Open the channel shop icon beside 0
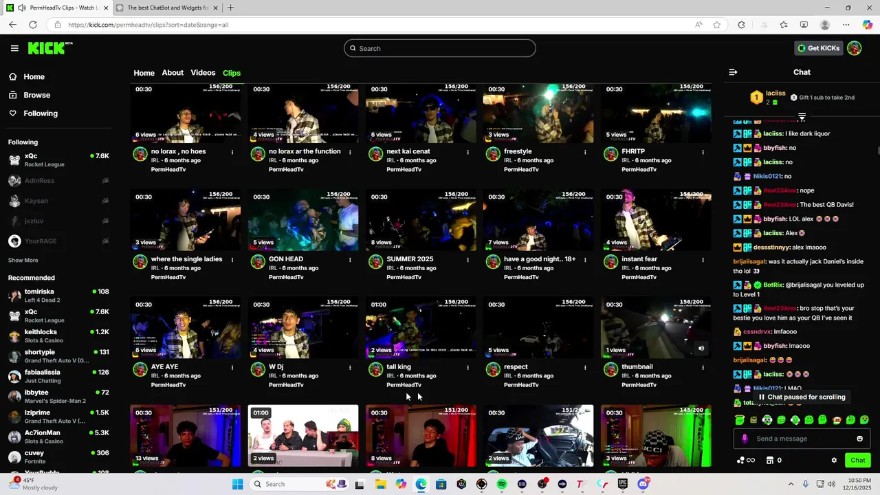This screenshot has width=880, height=495. [x=770, y=461]
